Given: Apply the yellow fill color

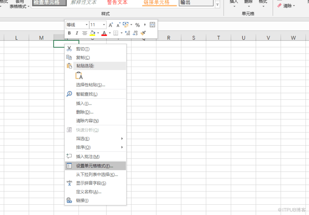Looking at the screenshot, I should coord(92,33).
